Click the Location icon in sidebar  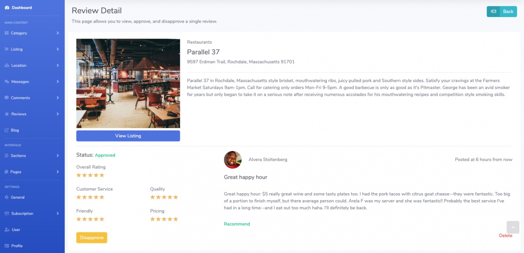pyautogui.click(x=7, y=66)
